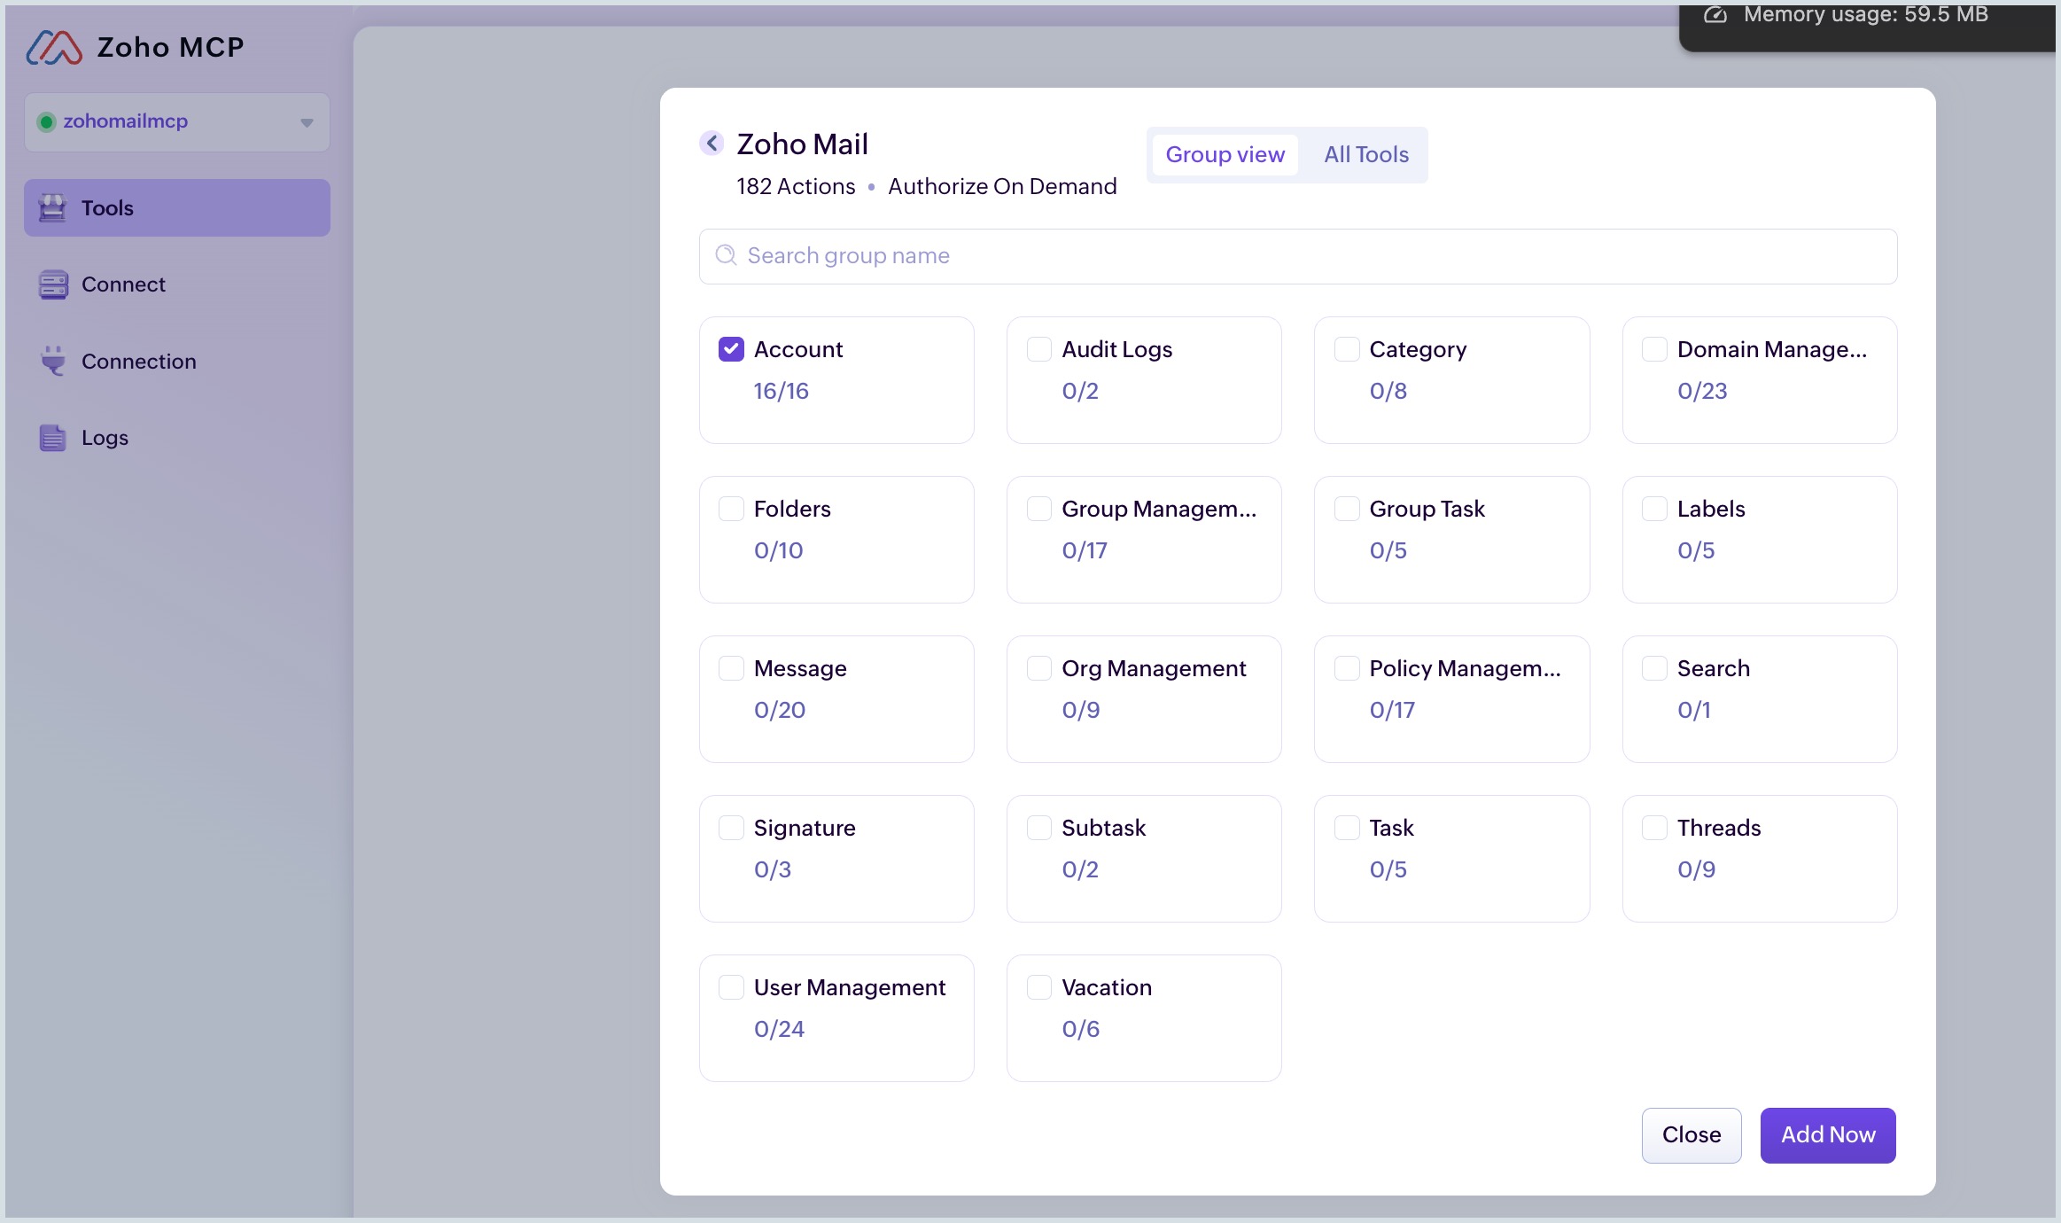Click the Authorize On Demand text
2061x1223 pixels.
click(1002, 186)
